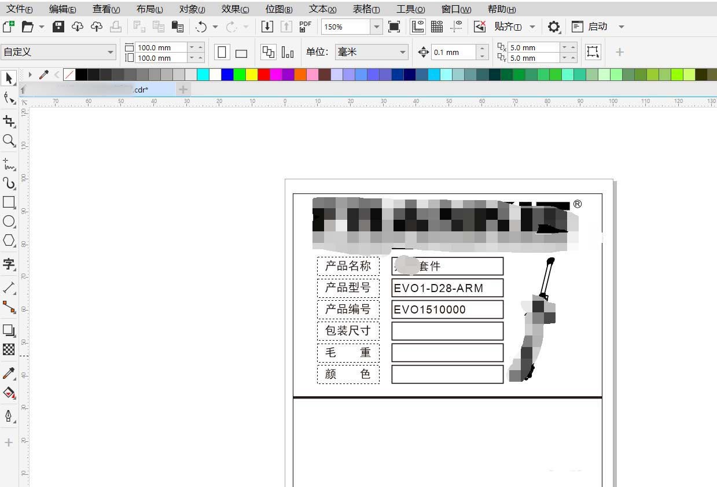The height and width of the screenshot is (487, 717).
Task: Select the Pick tool
Action: point(9,78)
